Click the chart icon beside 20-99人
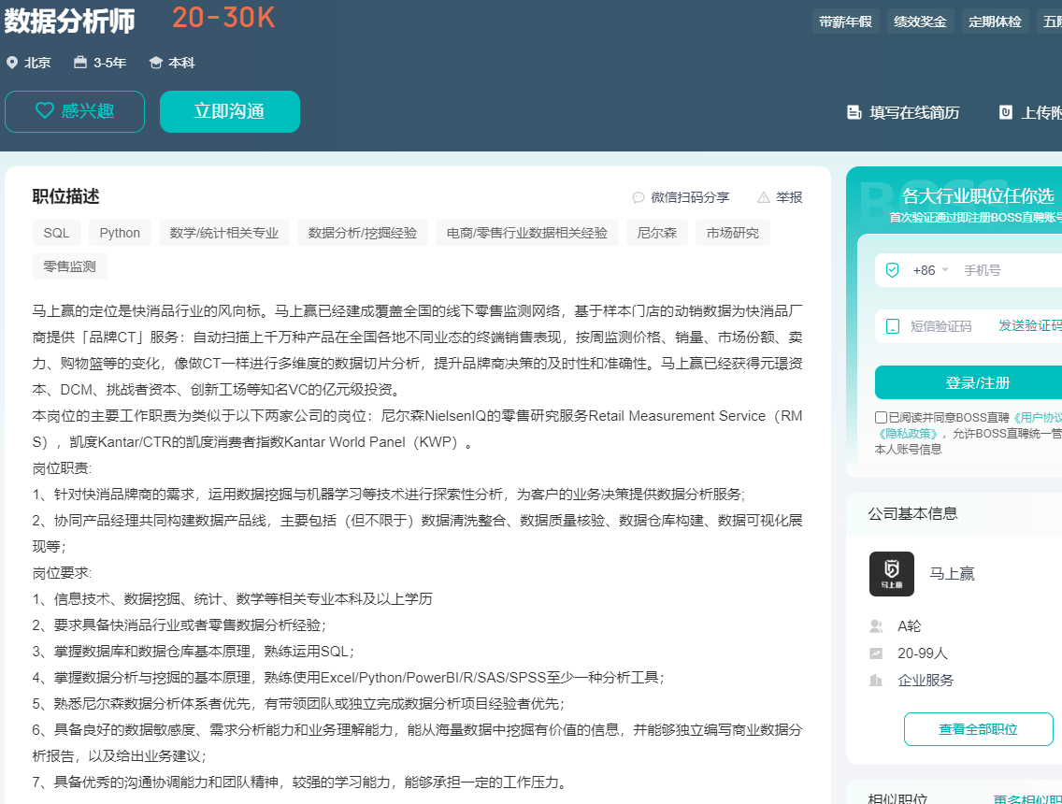Viewport: 1062px width, 804px height. (876, 653)
